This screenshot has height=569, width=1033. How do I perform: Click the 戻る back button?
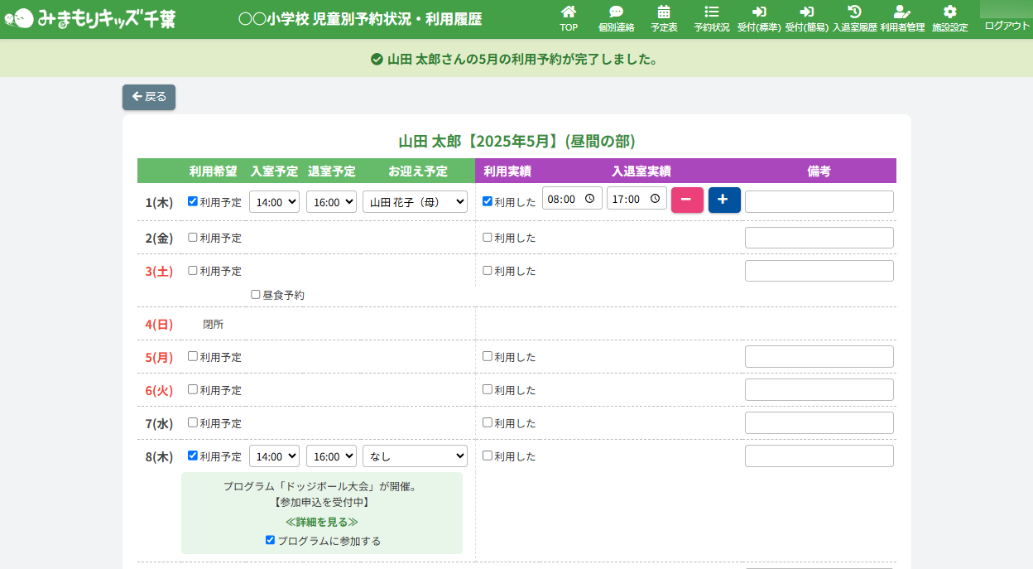click(149, 97)
